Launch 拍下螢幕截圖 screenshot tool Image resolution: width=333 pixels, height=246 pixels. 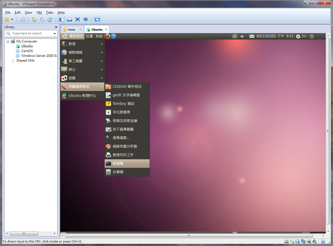point(127,129)
